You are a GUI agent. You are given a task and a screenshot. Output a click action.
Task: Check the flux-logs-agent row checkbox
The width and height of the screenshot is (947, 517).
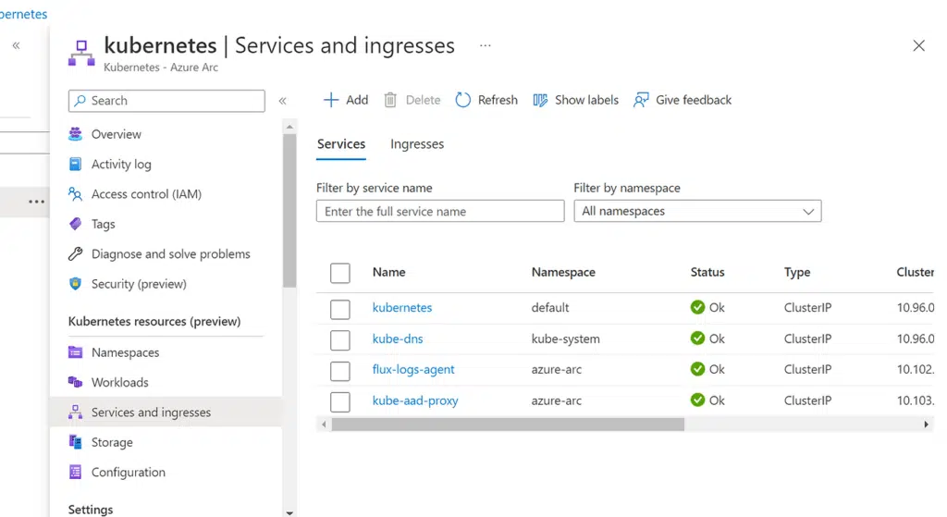click(340, 371)
